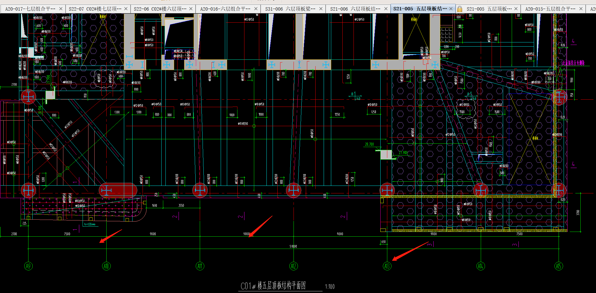The height and width of the screenshot is (293, 596).
Task: Close the S31-006 六层顶板梁 tab
Action: click(321, 9)
